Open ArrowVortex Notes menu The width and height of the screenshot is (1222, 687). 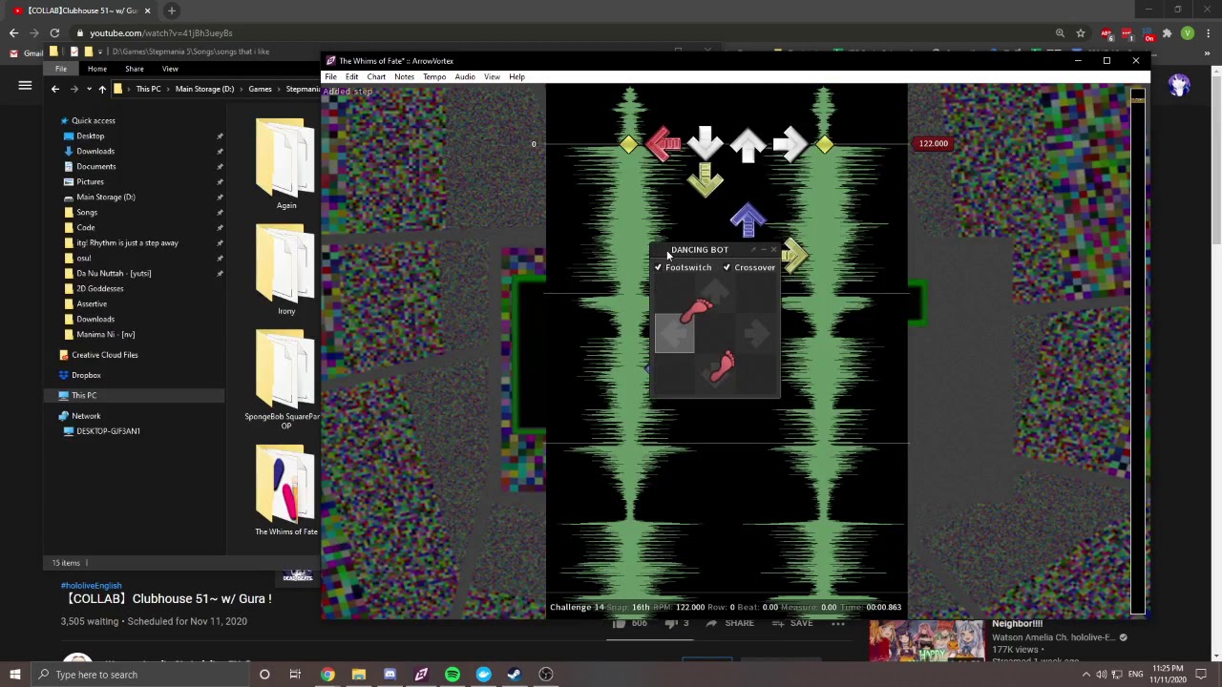pyautogui.click(x=404, y=77)
